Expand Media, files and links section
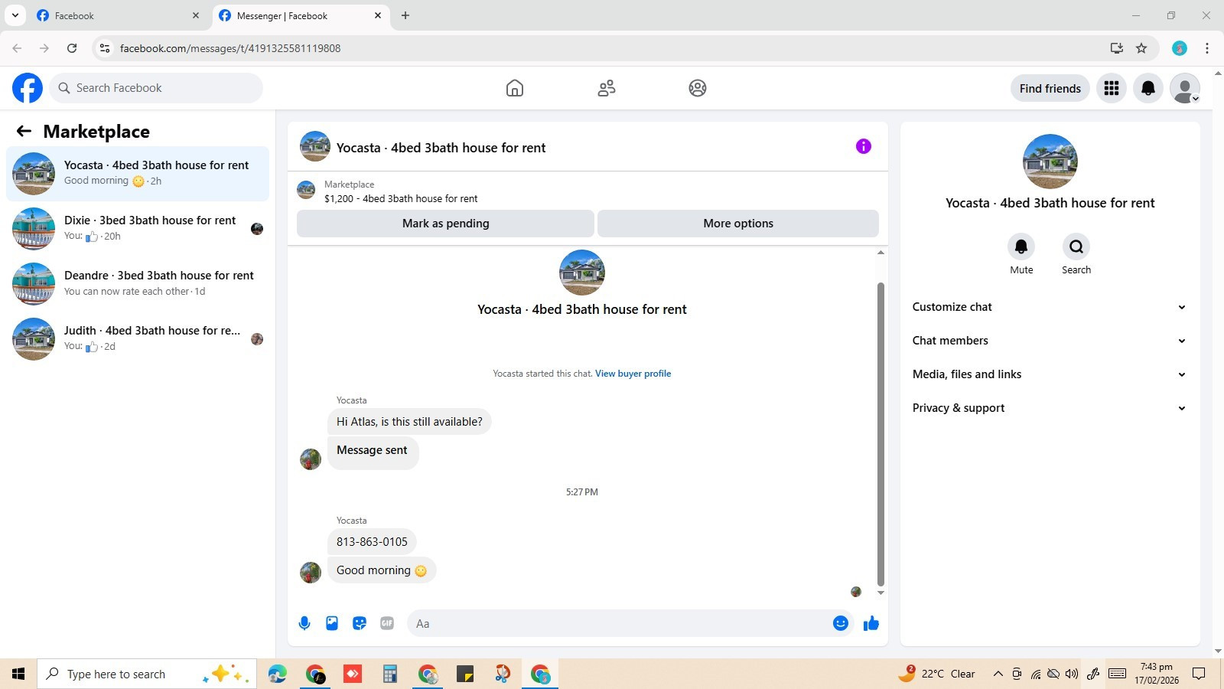 tap(1050, 374)
